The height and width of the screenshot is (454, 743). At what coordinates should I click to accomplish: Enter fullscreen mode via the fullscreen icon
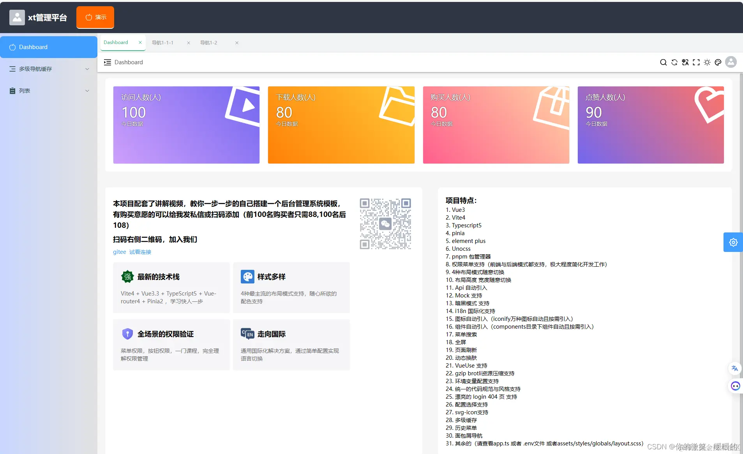[x=696, y=62]
